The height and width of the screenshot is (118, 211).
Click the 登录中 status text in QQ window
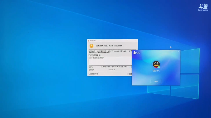pos(156,71)
